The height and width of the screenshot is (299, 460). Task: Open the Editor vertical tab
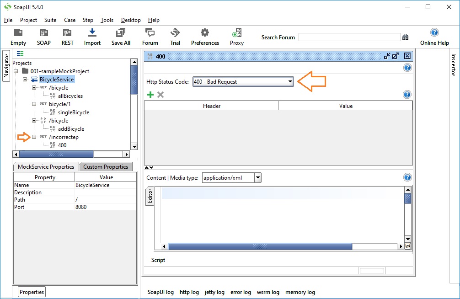150,196
